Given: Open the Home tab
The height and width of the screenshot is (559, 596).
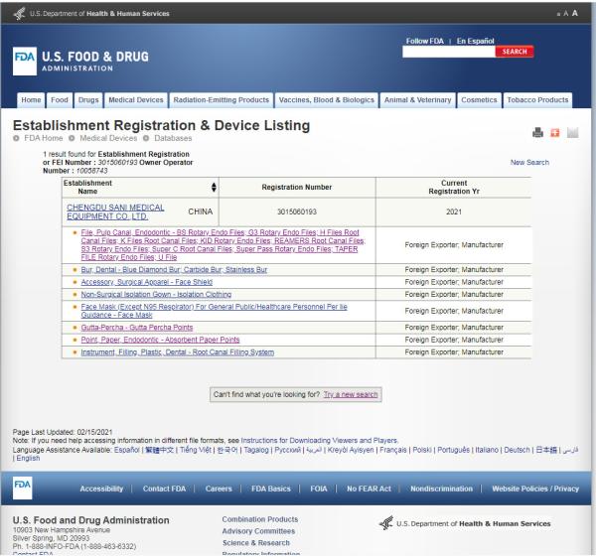Looking at the screenshot, I should [31, 100].
